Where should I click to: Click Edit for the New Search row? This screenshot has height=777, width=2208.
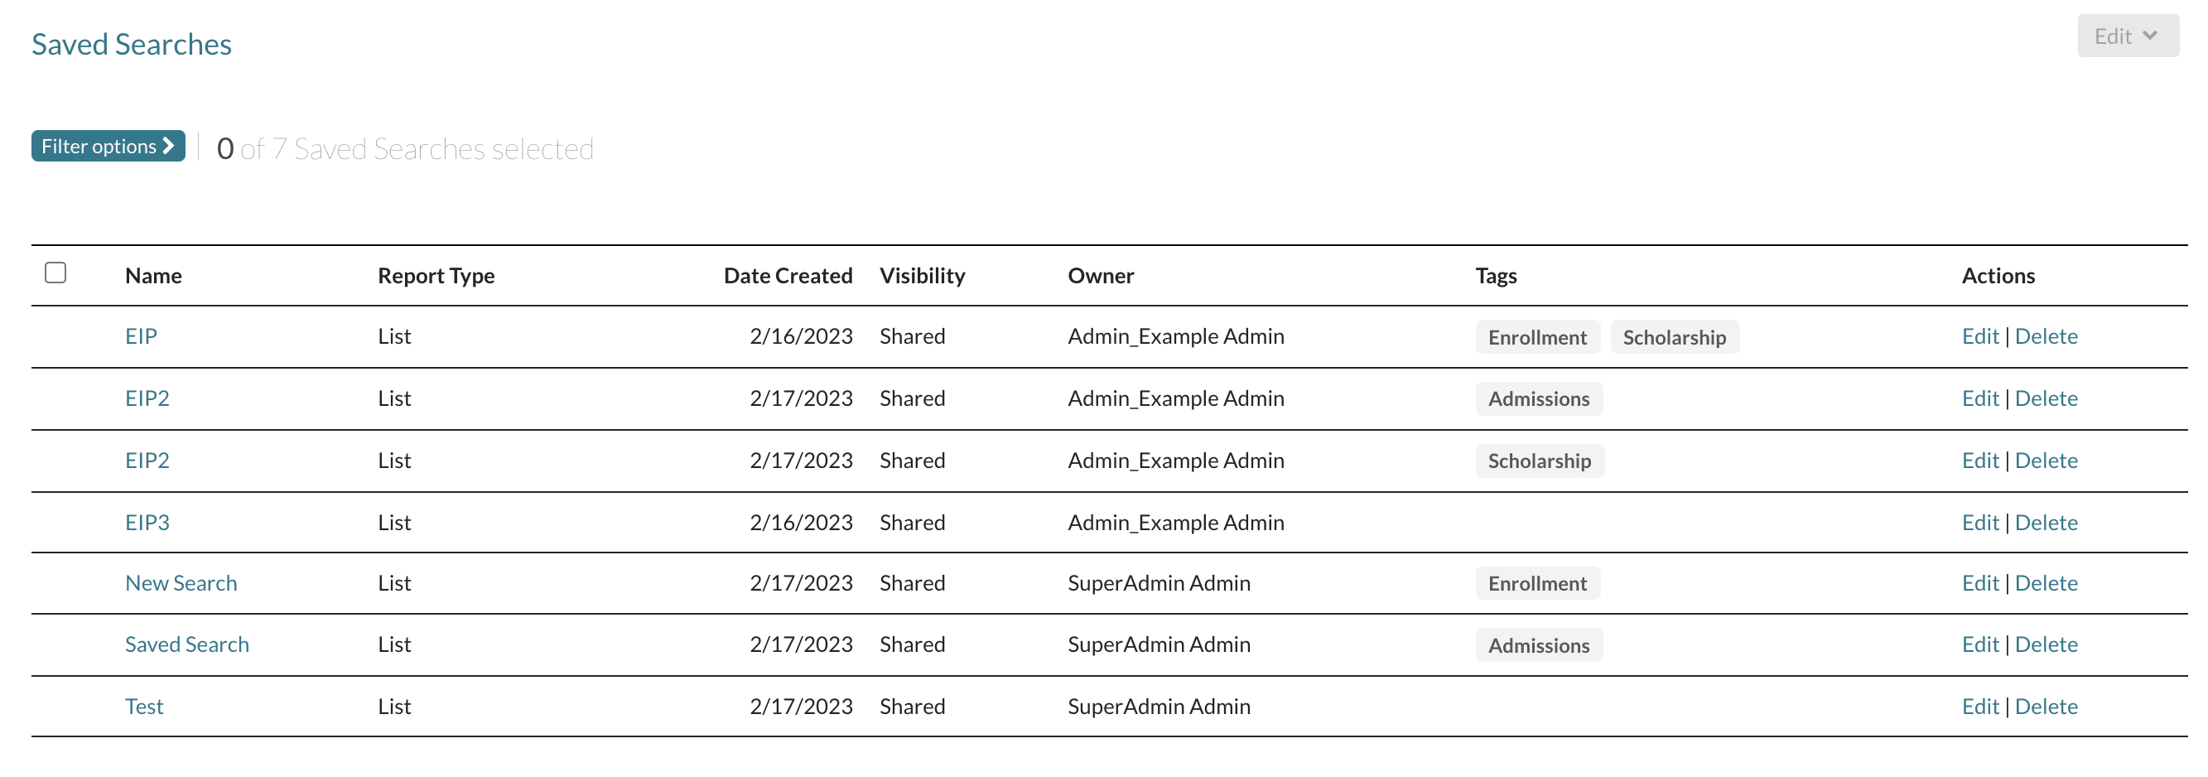click(1979, 583)
